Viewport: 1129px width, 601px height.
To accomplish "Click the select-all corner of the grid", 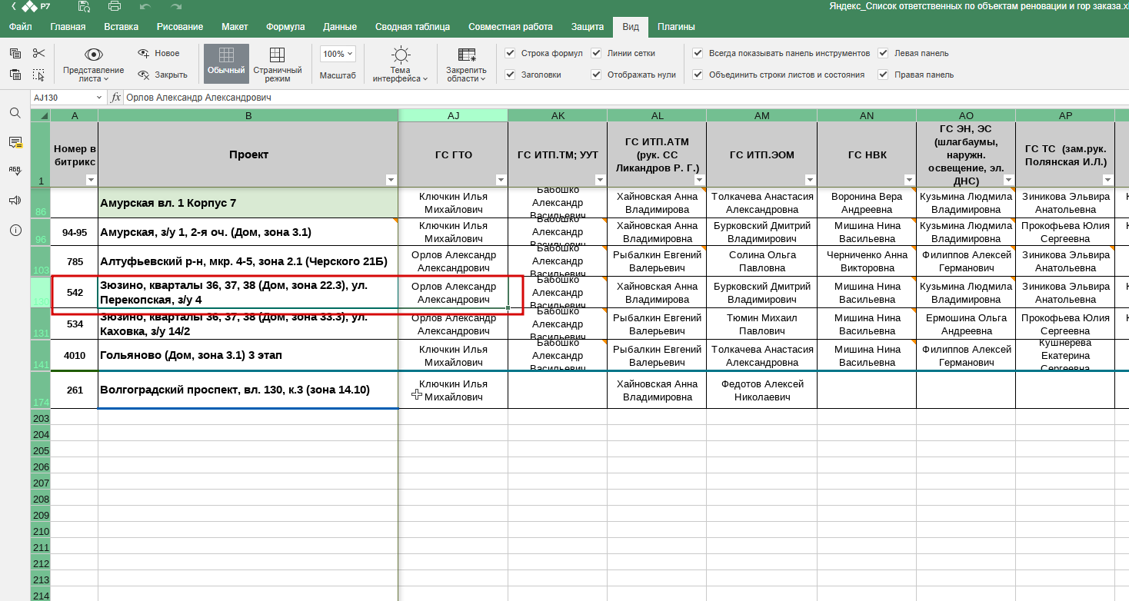I will point(40,115).
